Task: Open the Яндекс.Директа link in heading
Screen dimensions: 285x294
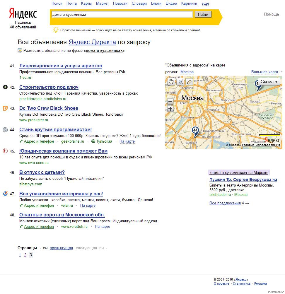Action: [x=92, y=42]
